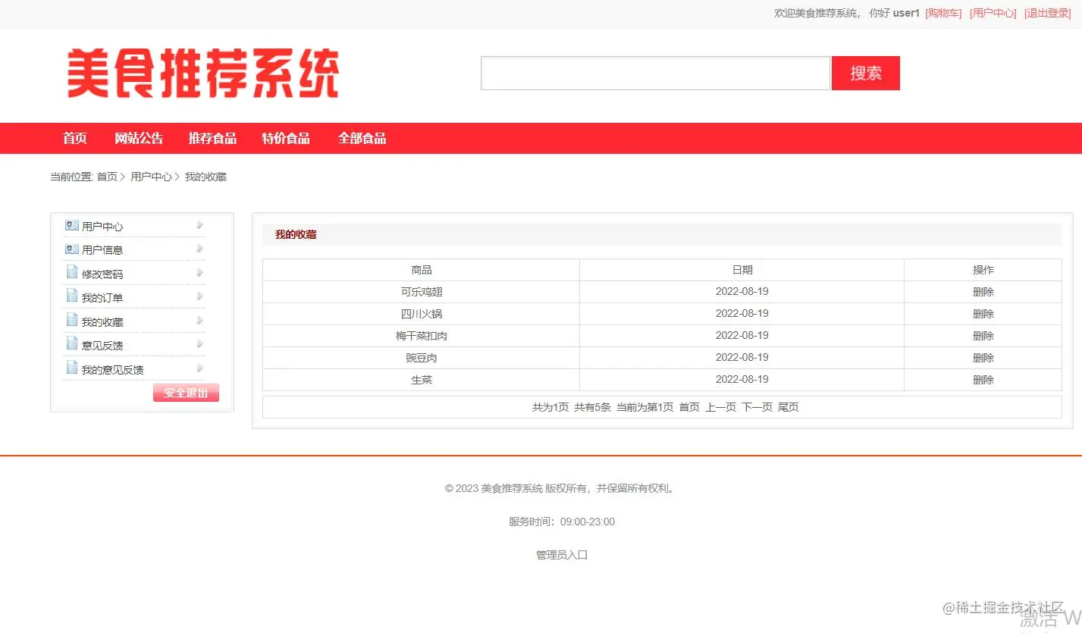Screen dimensions: 1082x633
Task: Open 用户中心 in the sidebar menu
Action: (102, 227)
